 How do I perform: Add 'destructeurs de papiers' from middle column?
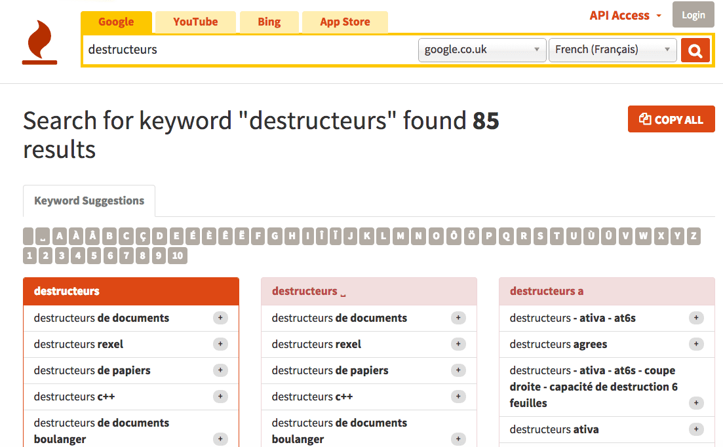point(458,370)
